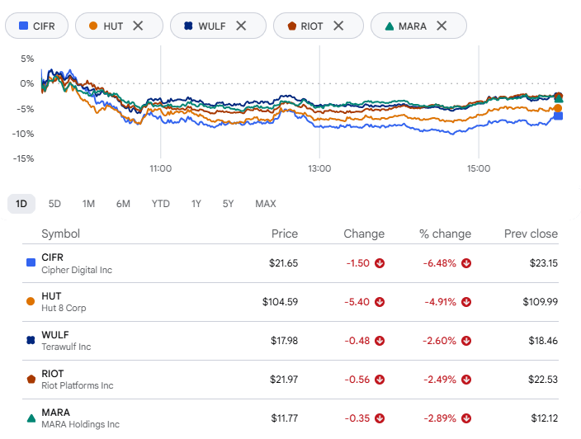Select the MAX time range tab

pos(266,204)
